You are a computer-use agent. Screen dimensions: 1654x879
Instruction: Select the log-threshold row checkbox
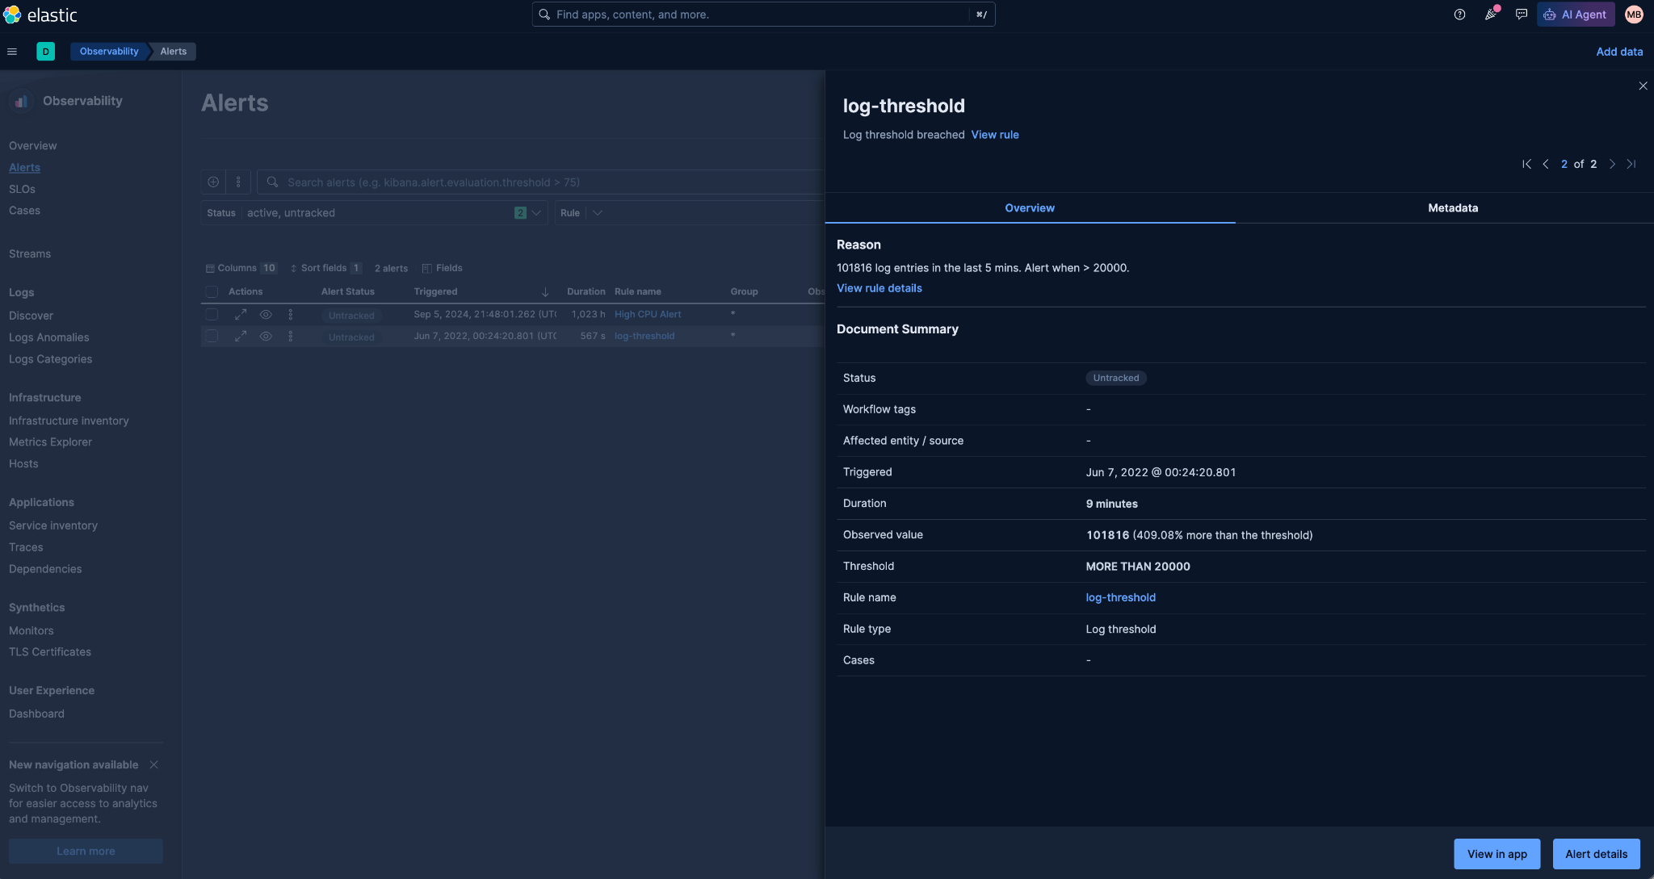[212, 337]
